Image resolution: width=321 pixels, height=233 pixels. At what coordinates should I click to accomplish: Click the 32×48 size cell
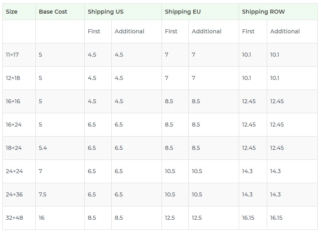click(x=14, y=218)
